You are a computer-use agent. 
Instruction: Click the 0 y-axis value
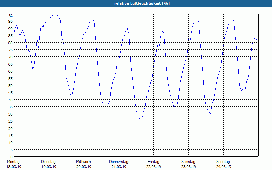pos(12,157)
